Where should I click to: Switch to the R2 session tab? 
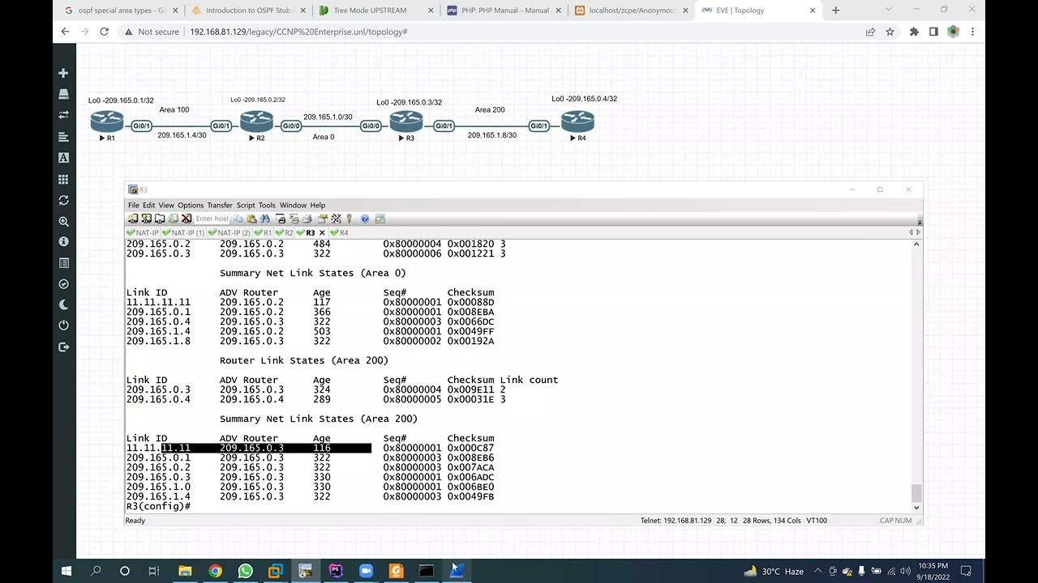285,233
